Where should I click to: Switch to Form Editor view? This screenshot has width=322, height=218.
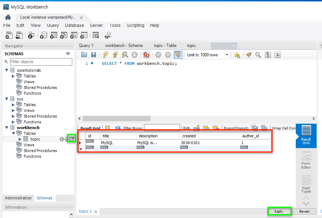coord(306,160)
